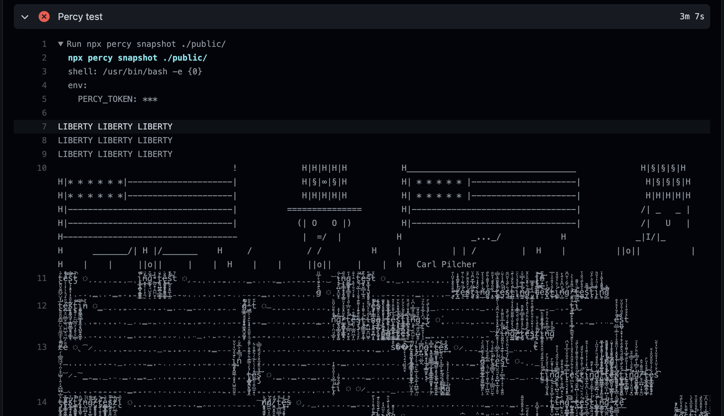Screen dimensions: 724x416
Task: Select log line number 8
Action: [44, 141]
